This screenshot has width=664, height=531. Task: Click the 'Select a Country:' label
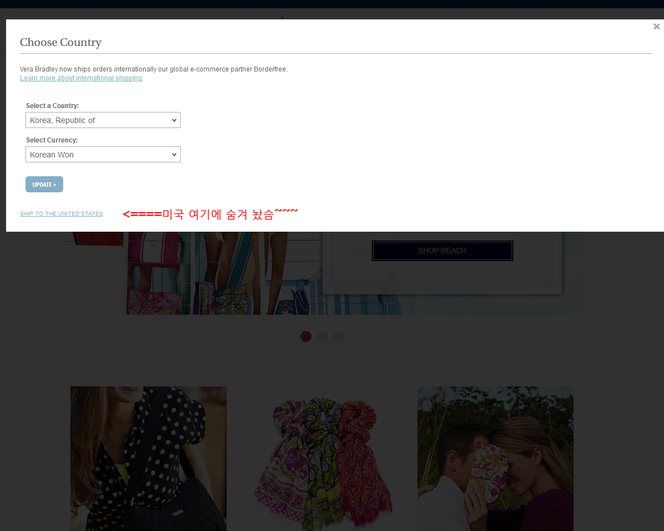(x=53, y=106)
